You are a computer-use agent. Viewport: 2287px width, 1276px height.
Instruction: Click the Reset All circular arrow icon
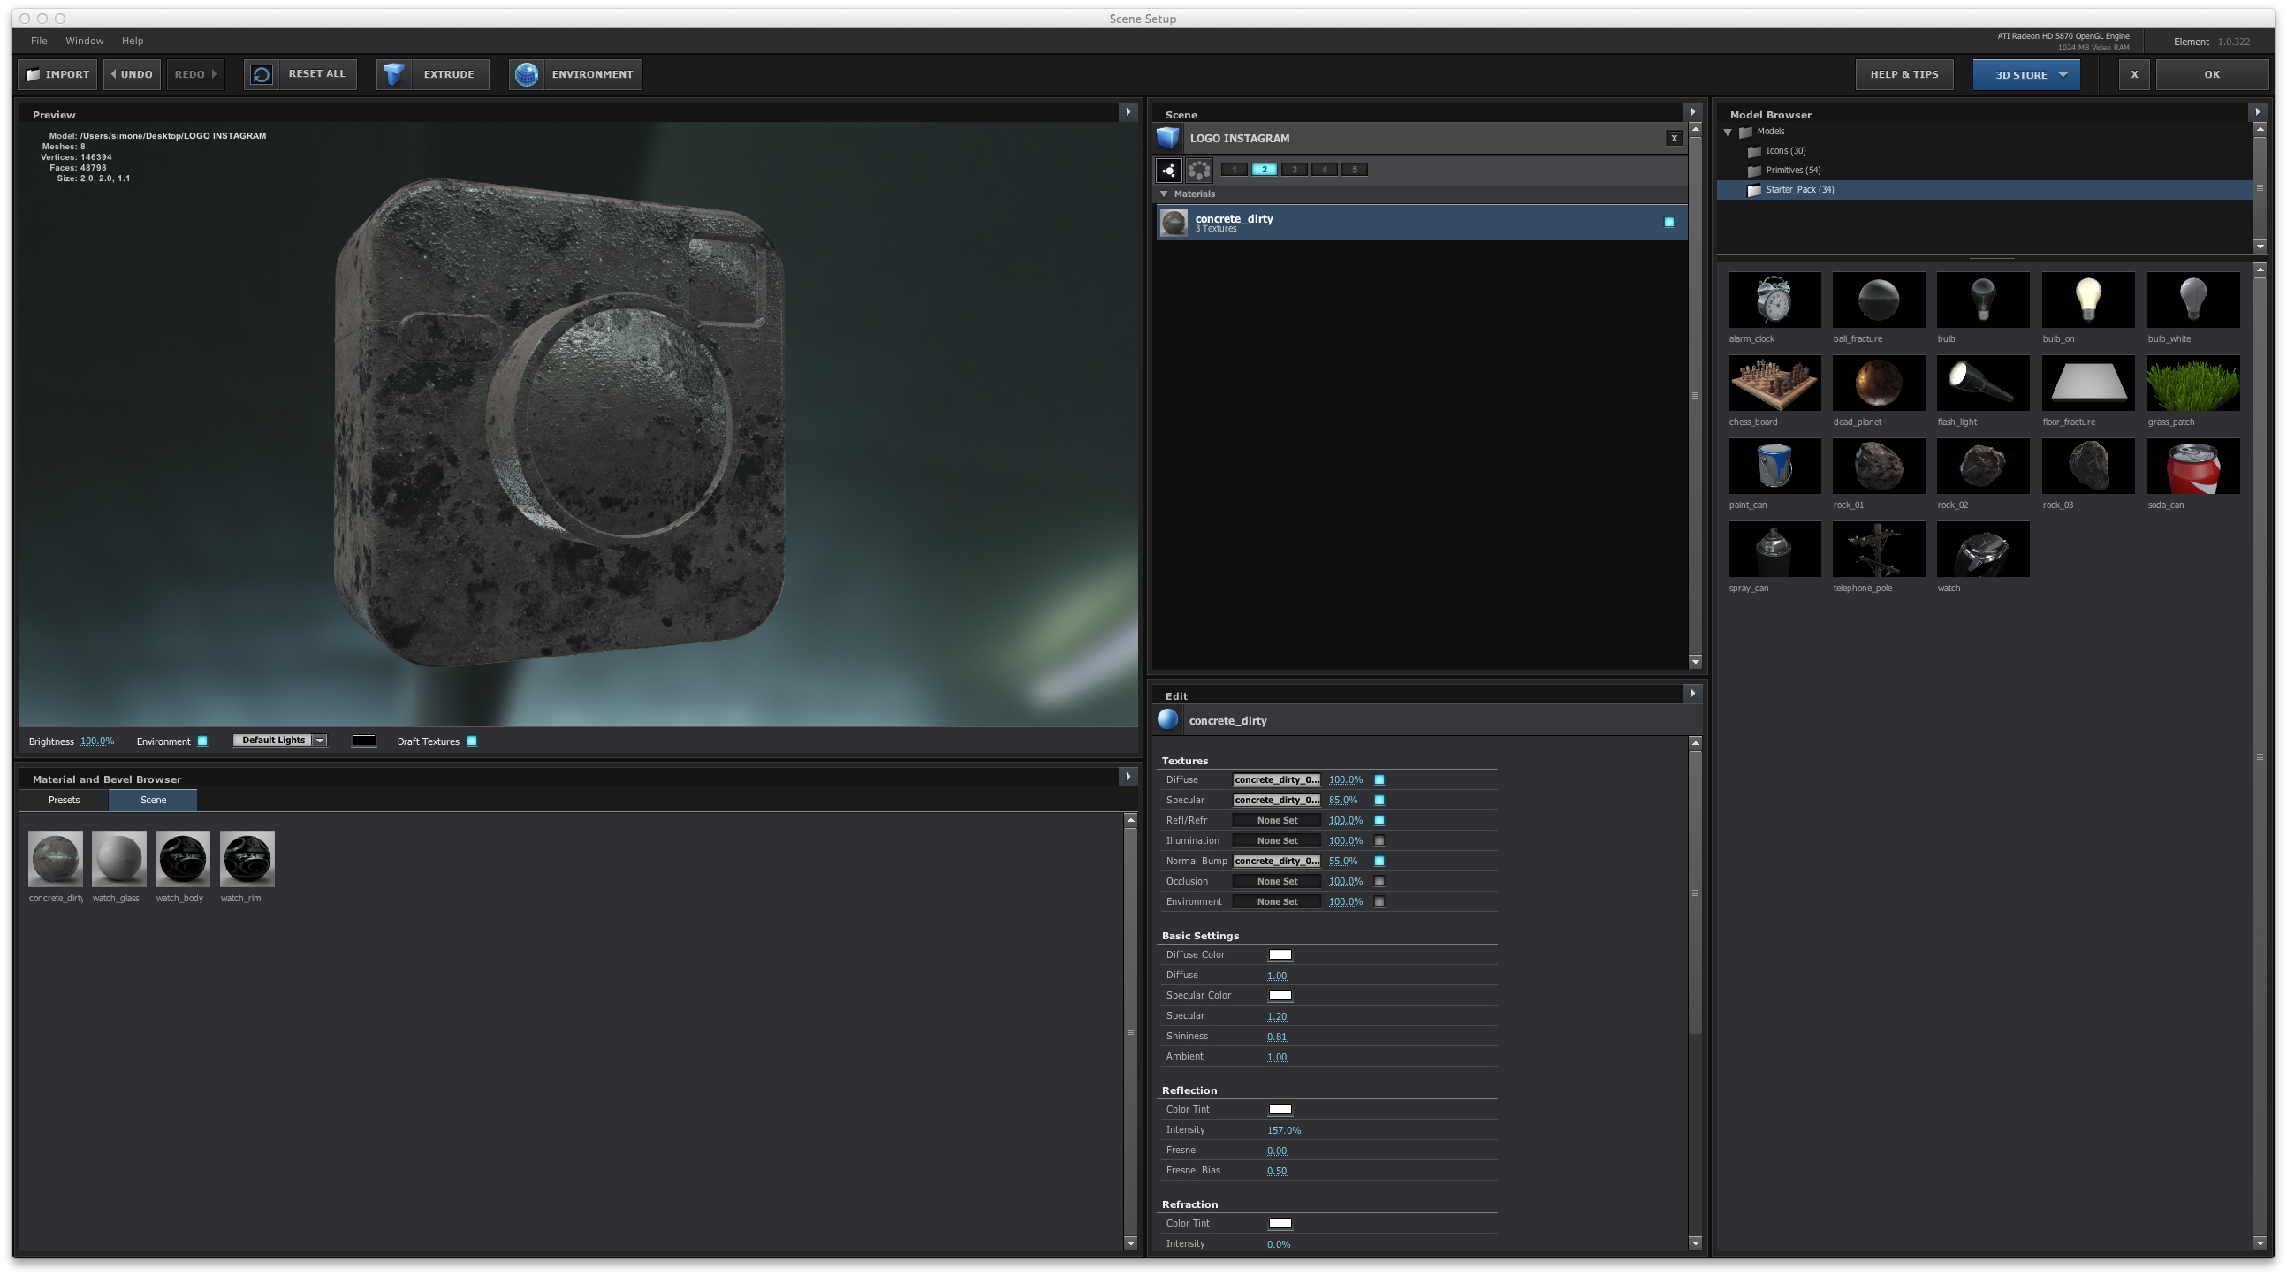click(261, 74)
